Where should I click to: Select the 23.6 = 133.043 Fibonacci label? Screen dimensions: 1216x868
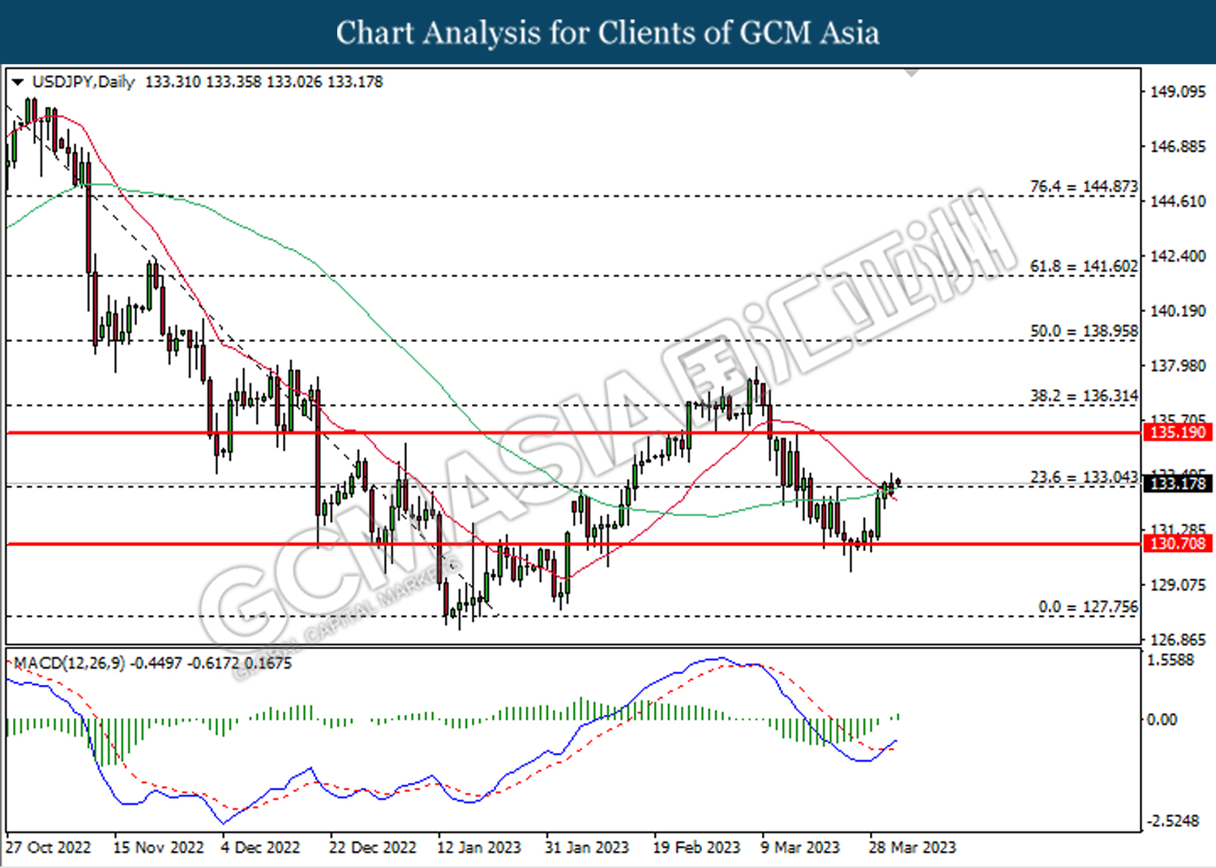1084,477
